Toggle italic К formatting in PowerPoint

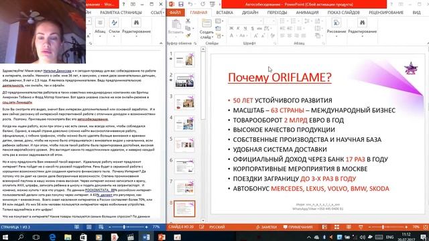pos(239,28)
